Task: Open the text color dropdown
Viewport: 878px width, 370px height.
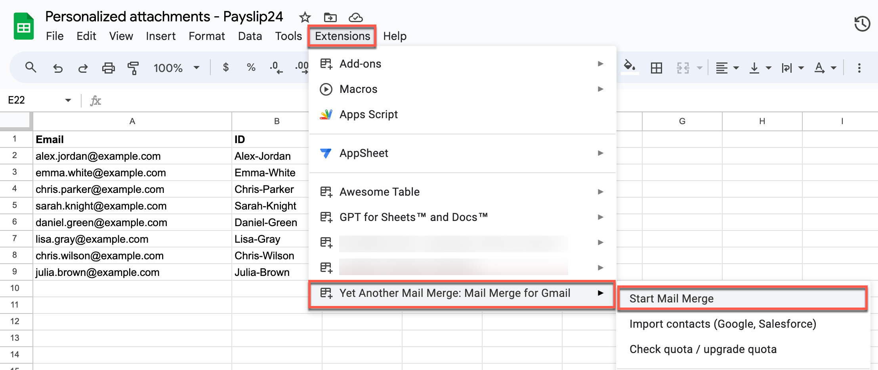Action: pyautogui.click(x=825, y=68)
